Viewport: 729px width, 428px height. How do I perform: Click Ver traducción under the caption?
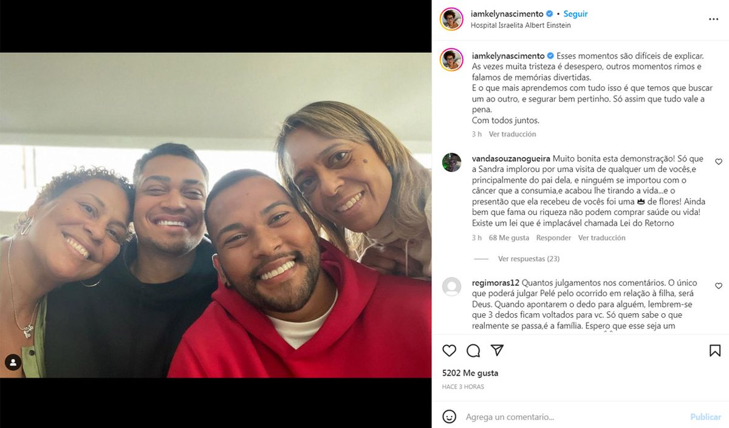point(512,134)
